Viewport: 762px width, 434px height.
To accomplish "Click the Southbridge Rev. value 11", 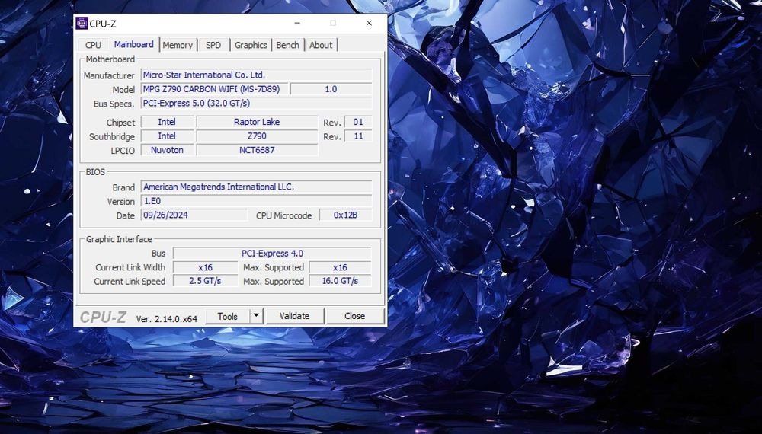I will (358, 136).
